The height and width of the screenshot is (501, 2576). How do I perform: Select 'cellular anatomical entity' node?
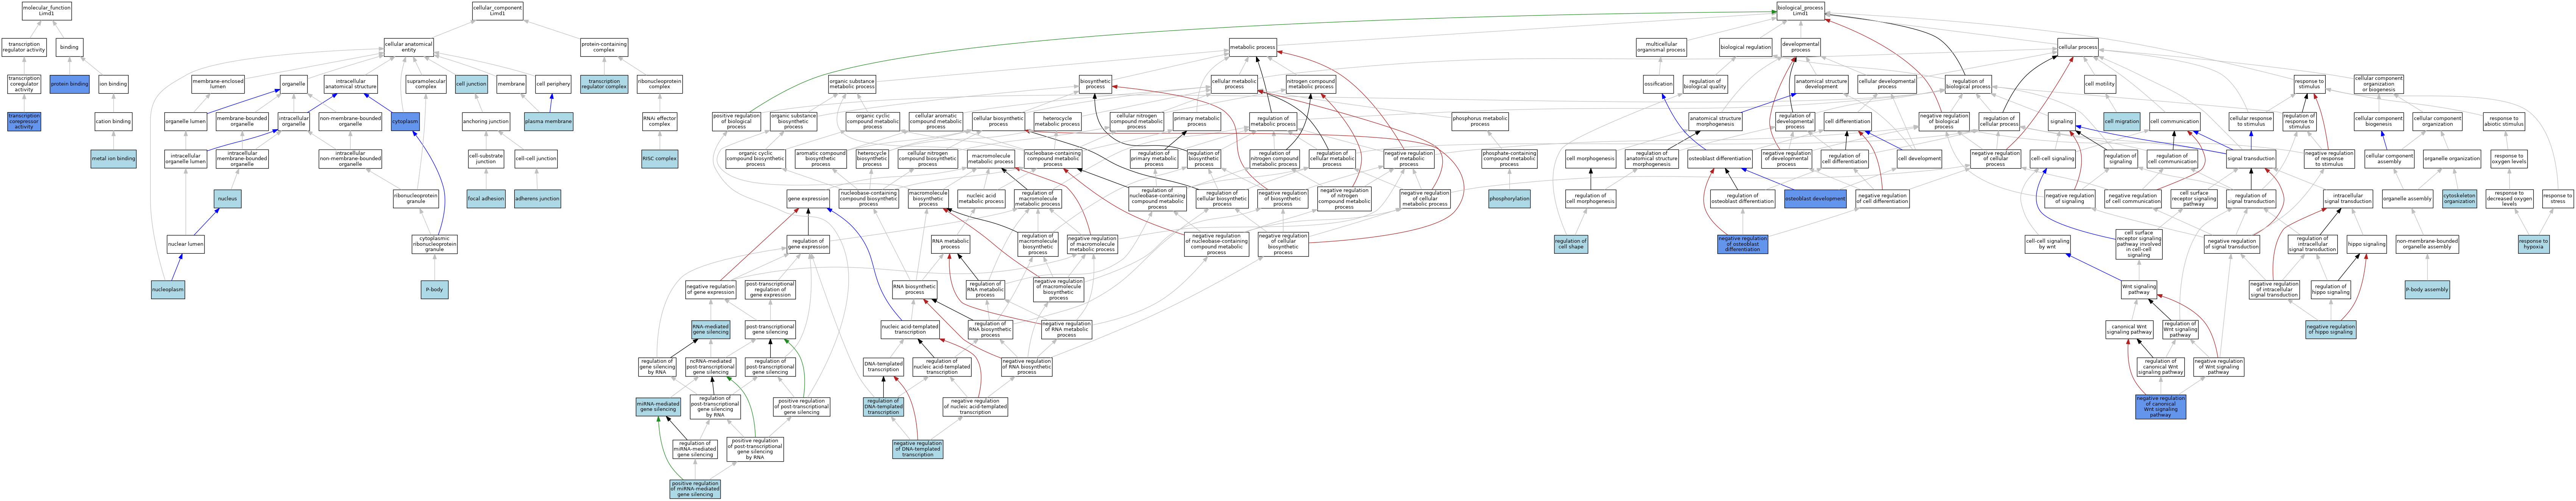409,47
